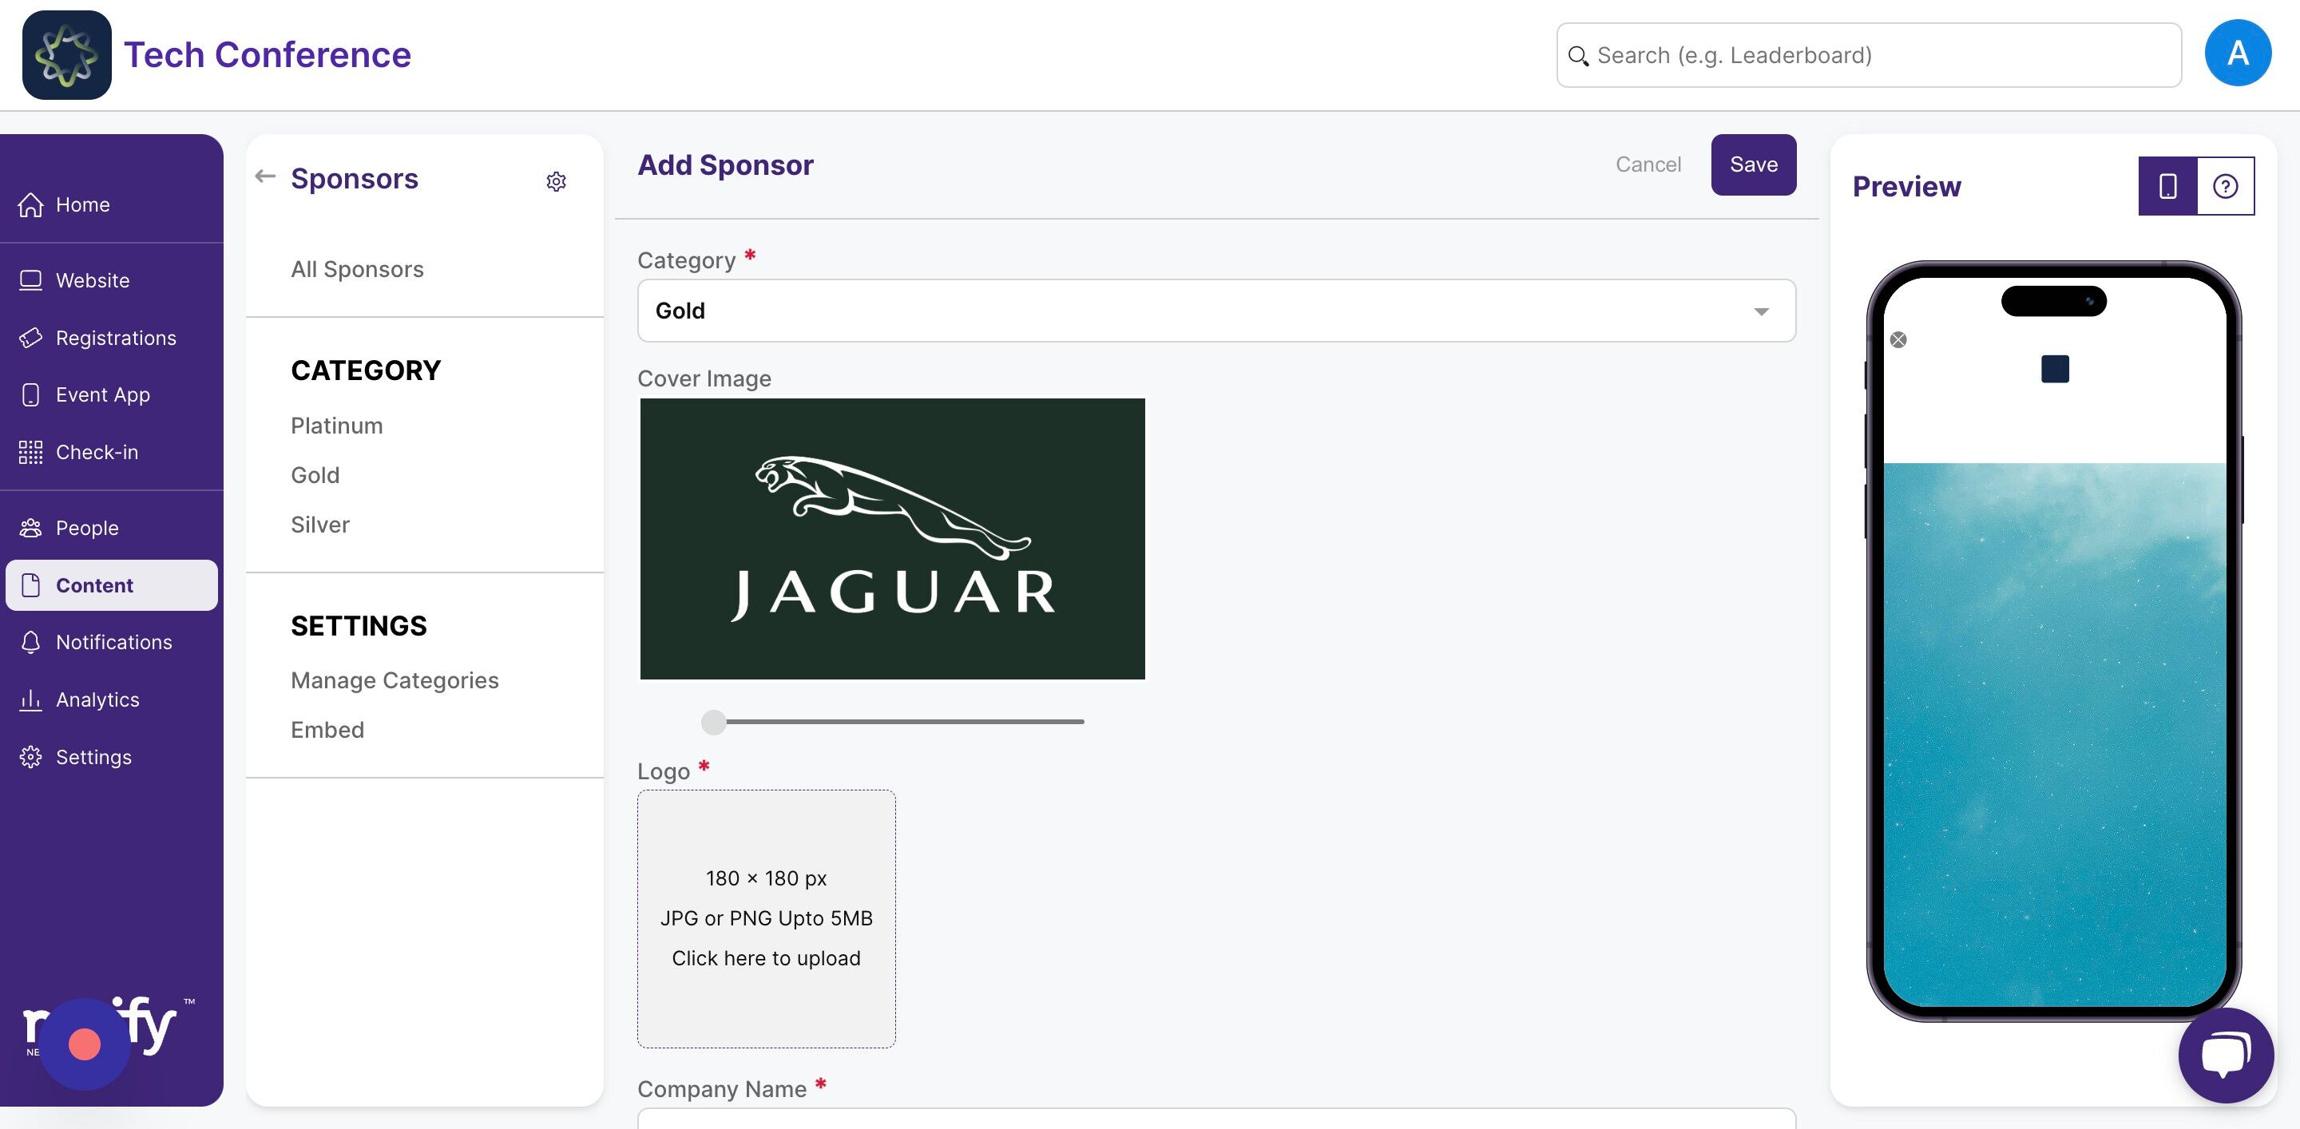
Task: Go to Analytics in the sidebar
Action: point(97,699)
